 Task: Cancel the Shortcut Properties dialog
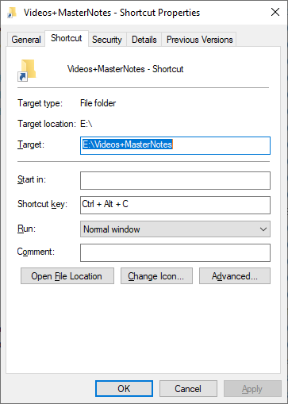click(188, 388)
